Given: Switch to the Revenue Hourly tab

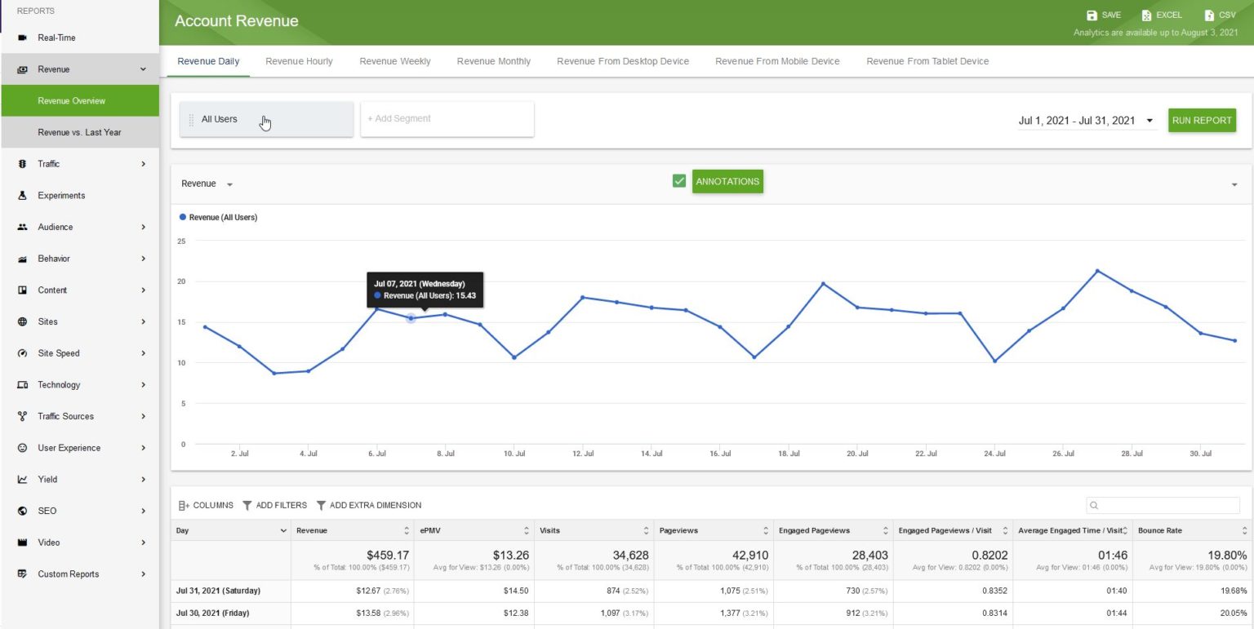Looking at the screenshot, I should pyautogui.click(x=298, y=61).
